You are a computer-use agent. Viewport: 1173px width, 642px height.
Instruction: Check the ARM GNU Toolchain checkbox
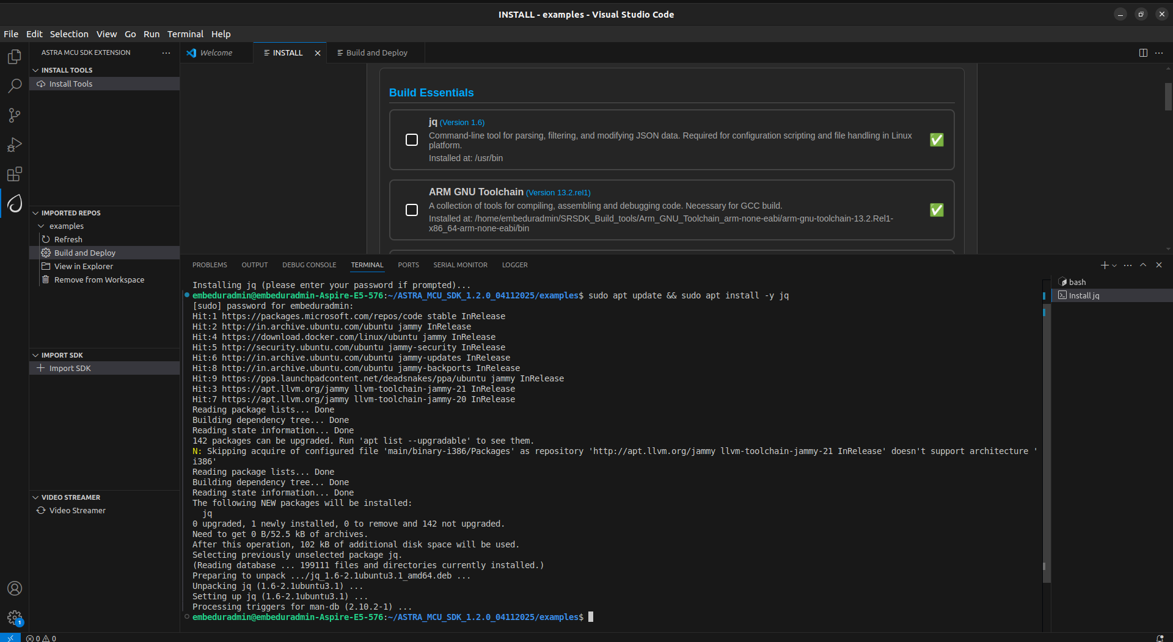click(411, 210)
